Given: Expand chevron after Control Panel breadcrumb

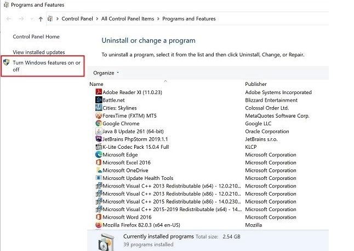Looking at the screenshot, I should coord(97,19).
